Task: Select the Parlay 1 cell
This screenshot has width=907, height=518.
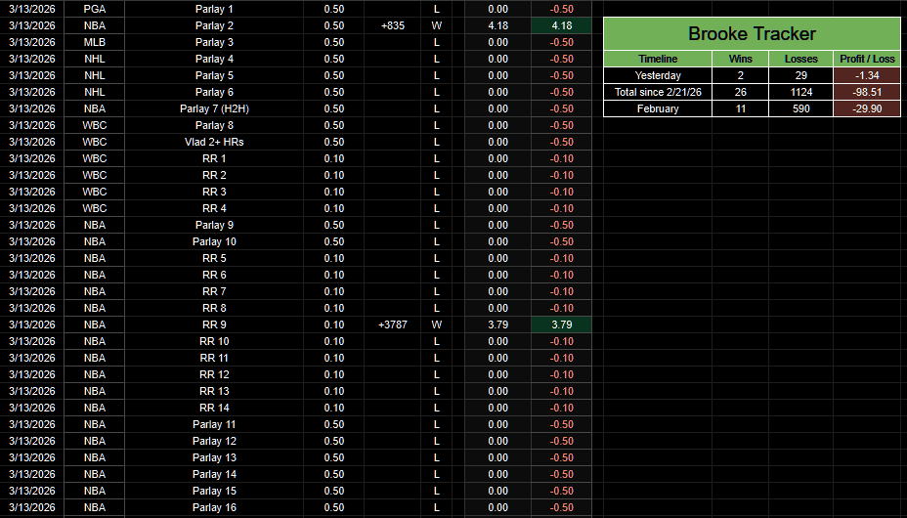Action: (214, 9)
